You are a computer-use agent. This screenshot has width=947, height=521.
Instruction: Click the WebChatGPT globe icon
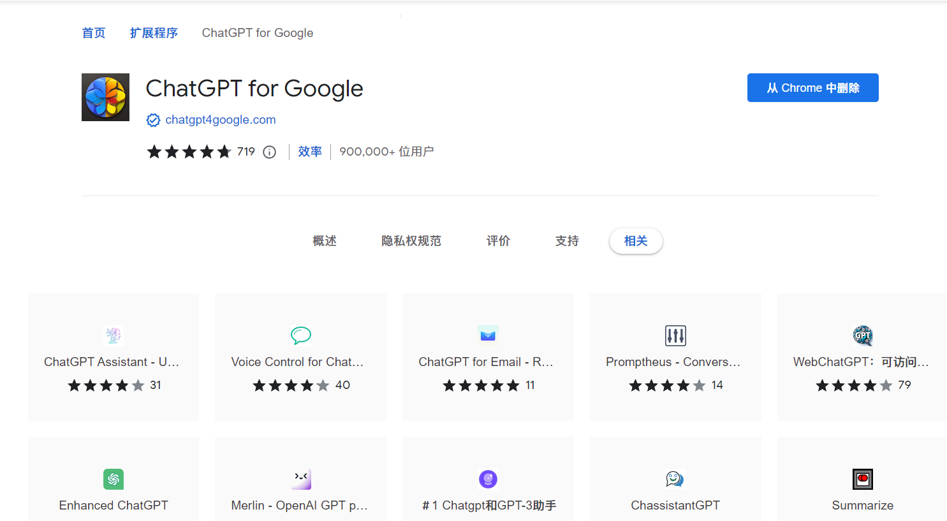tap(863, 335)
